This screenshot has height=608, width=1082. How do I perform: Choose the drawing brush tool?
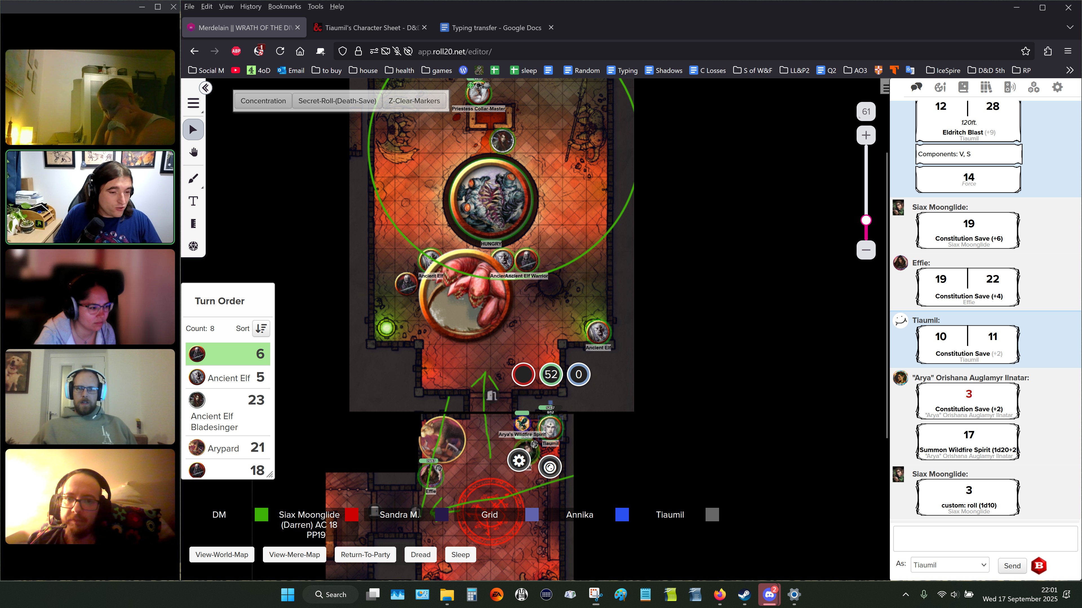tap(193, 179)
